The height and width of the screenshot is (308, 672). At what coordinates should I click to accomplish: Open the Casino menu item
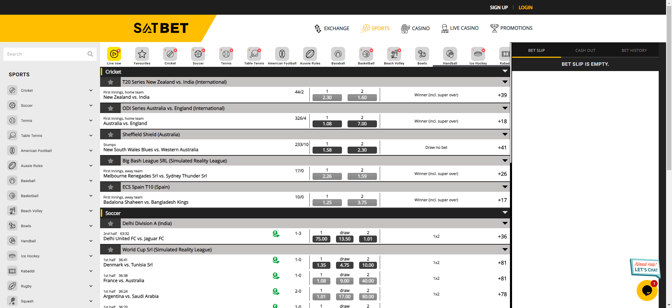415,28
